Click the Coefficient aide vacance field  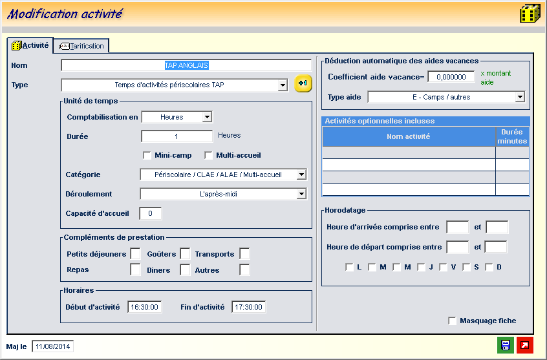click(x=451, y=77)
